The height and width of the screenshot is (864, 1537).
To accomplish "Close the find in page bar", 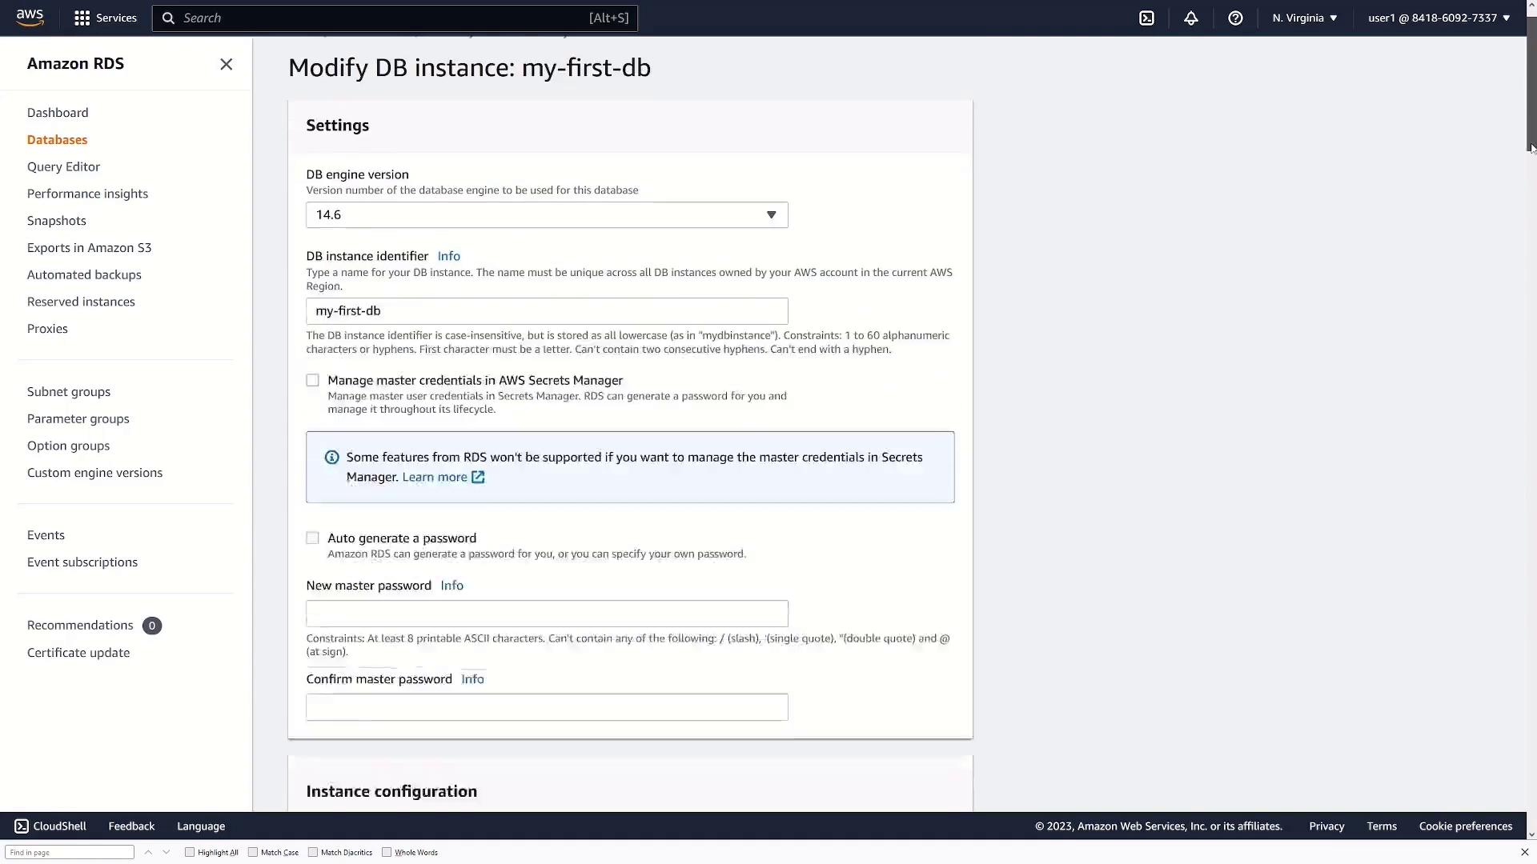I will tap(1524, 852).
